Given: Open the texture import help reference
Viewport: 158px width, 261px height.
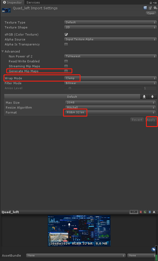Looking at the screenshot, I should (x=145, y=8).
